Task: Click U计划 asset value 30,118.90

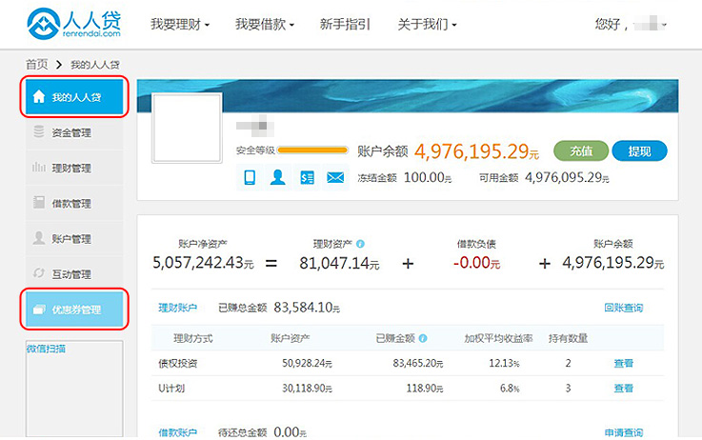Action: (x=307, y=388)
